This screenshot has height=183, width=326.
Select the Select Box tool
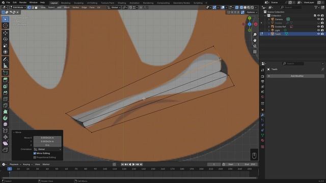click(x=6, y=19)
